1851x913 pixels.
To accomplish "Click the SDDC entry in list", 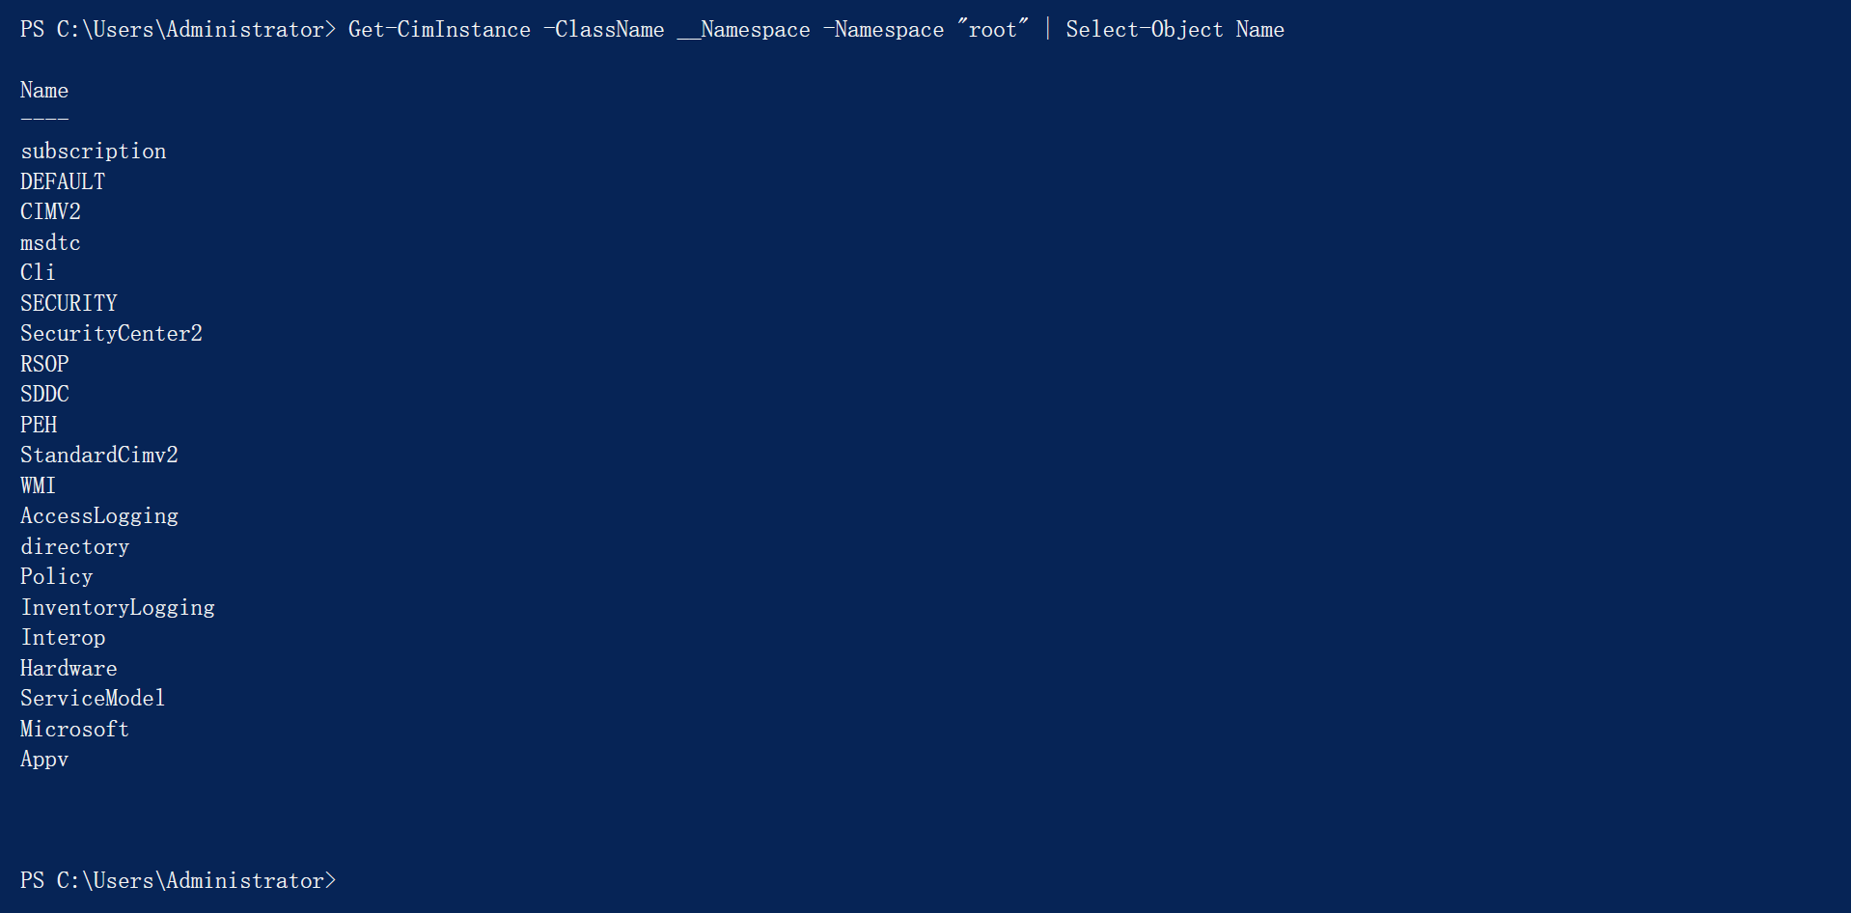I will click(x=44, y=395).
